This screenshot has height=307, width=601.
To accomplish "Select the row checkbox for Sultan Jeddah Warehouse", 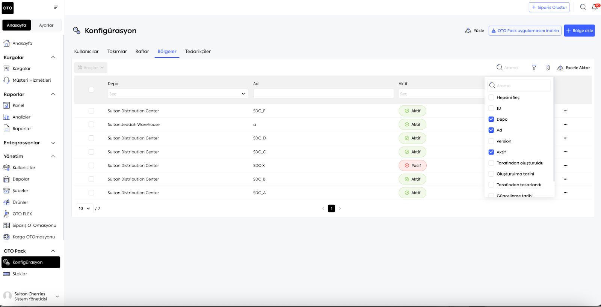I will pyautogui.click(x=91, y=124).
